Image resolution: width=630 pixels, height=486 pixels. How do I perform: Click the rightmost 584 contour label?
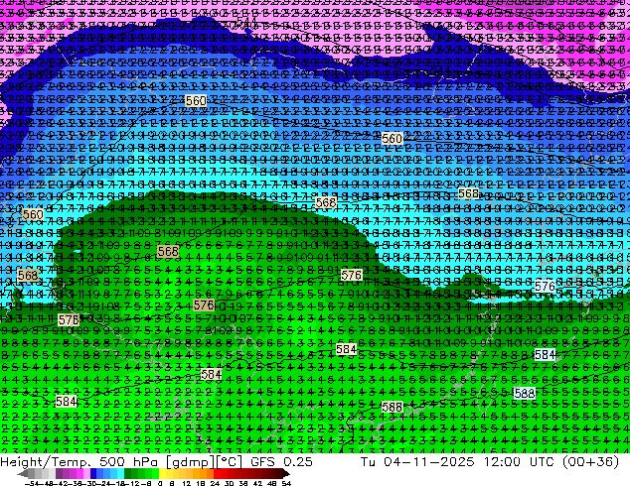pyautogui.click(x=546, y=354)
